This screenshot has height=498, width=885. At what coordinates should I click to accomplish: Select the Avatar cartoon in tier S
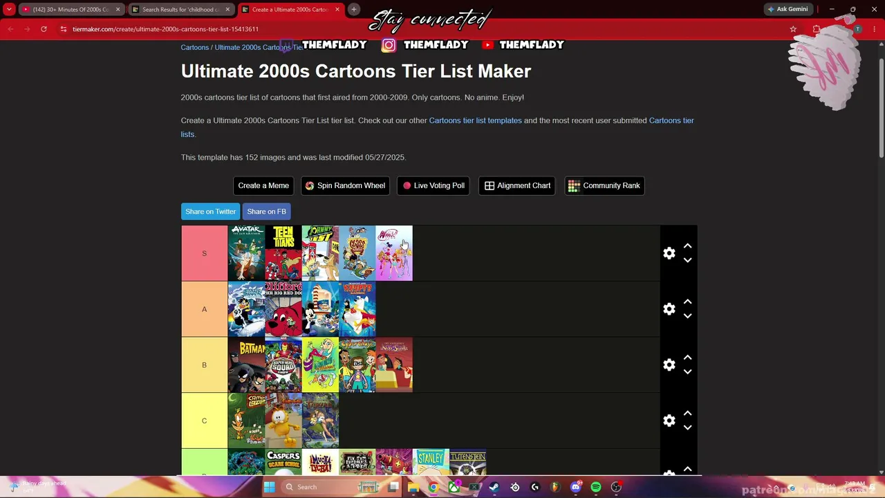click(246, 253)
